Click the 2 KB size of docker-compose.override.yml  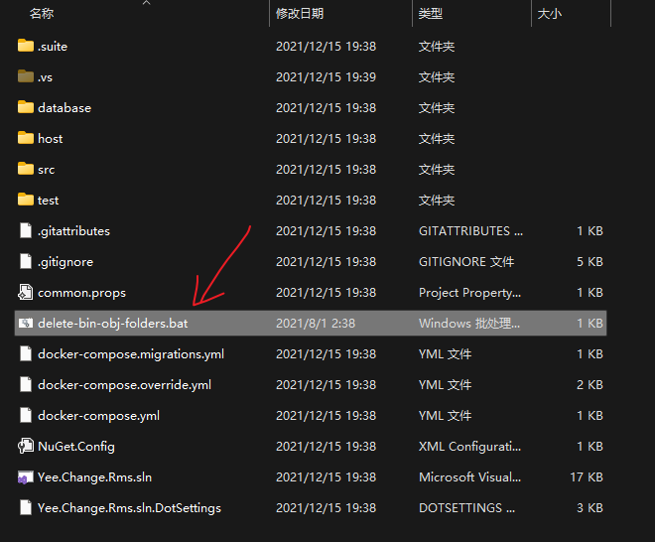(x=589, y=384)
